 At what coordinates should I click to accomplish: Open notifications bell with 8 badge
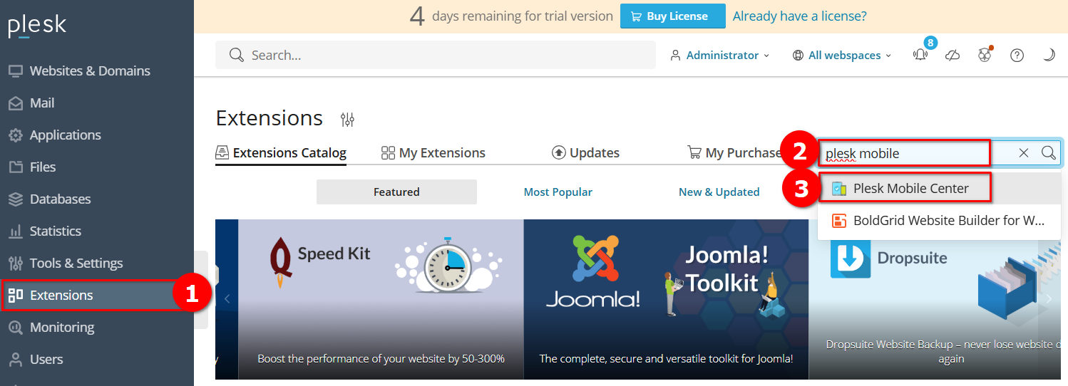click(920, 55)
